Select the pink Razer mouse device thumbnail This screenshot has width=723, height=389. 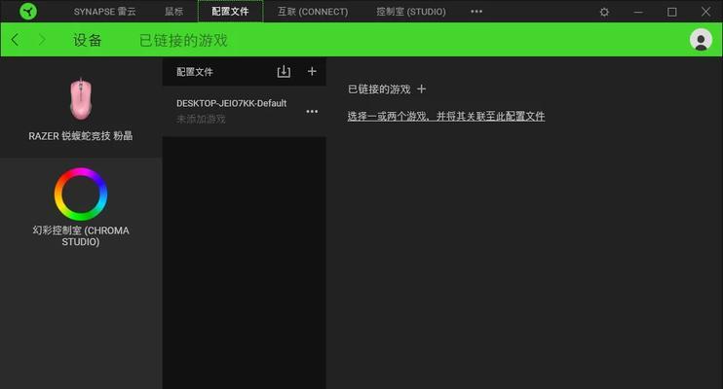[x=81, y=99]
